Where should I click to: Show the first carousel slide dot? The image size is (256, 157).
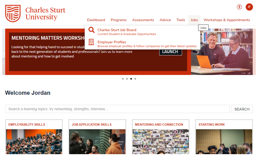click(123, 79)
